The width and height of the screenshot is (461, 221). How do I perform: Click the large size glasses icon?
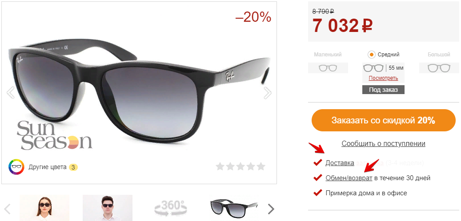(x=439, y=68)
